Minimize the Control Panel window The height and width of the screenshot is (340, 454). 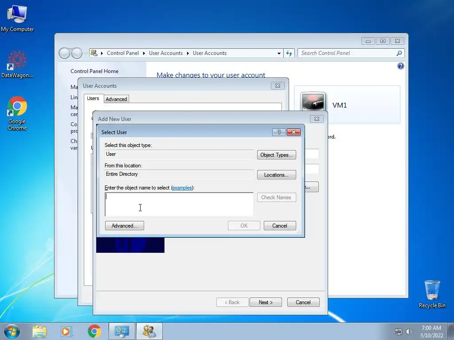click(368, 41)
